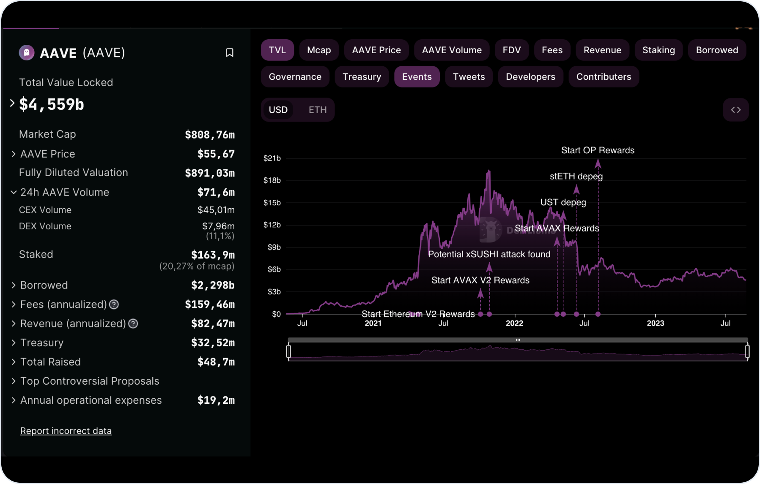Toggle the Mcap chart metric
The width and height of the screenshot is (760, 484).
pyautogui.click(x=319, y=50)
